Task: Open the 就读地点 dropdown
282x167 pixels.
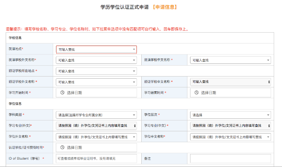Action: (96, 50)
